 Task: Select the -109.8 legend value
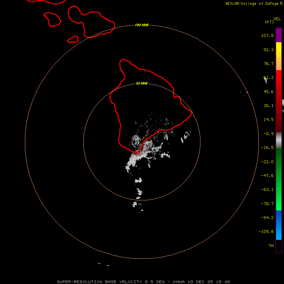tap(266, 232)
